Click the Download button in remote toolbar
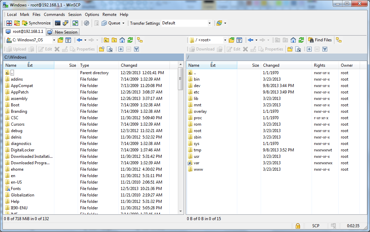370x232 pixels. (x=202, y=49)
